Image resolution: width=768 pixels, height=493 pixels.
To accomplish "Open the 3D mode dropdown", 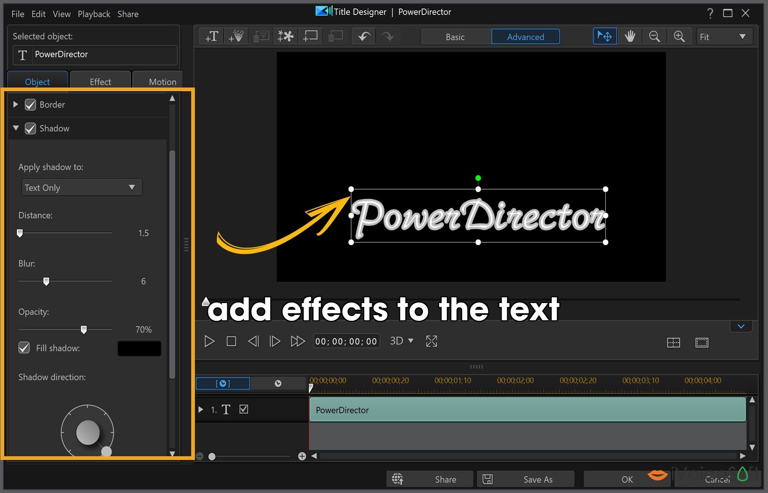I will click(401, 341).
